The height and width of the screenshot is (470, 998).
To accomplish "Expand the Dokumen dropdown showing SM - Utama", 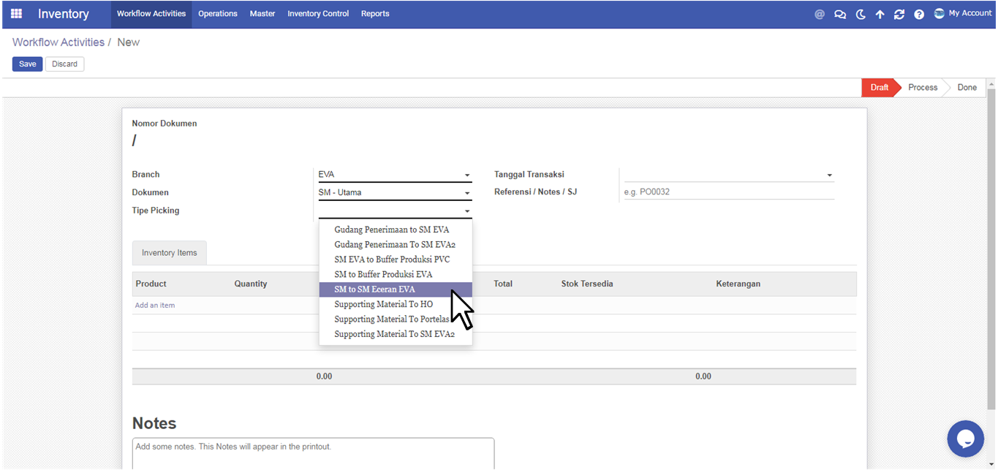I will pos(395,193).
